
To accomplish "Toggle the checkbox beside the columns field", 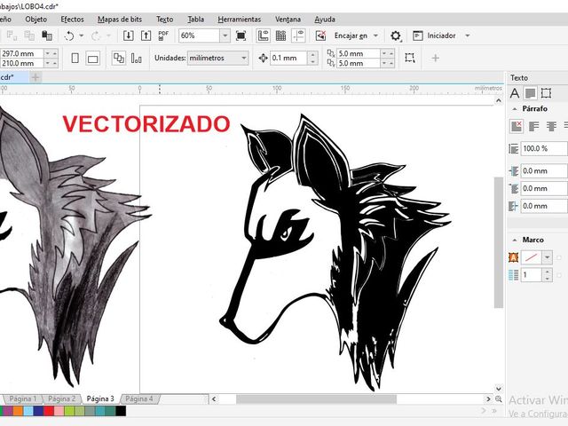I will coord(558,276).
